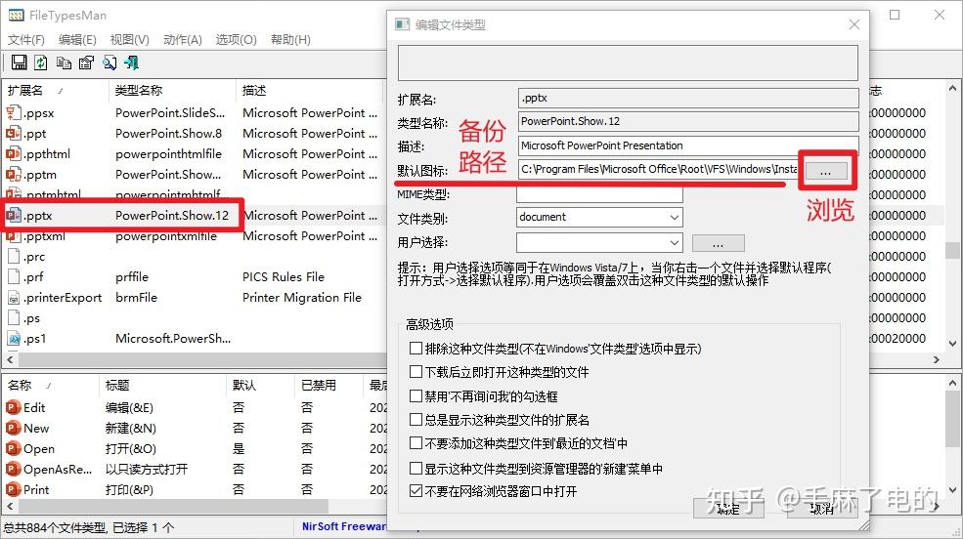Image resolution: width=963 pixels, height=539 pixels.
Task: Click the .ps1 PowerShell file icon
Action: [14, 339]
